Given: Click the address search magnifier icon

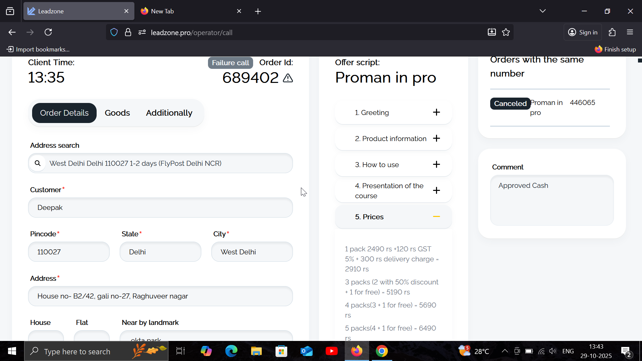Looking at the screenshot, I should click(38, 163).
